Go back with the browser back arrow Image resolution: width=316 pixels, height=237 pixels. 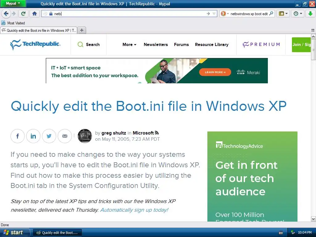point(6,14)
